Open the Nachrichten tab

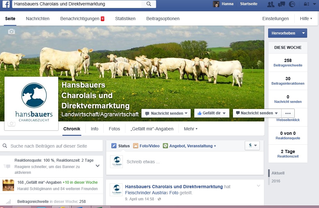[x=38, y=19]
